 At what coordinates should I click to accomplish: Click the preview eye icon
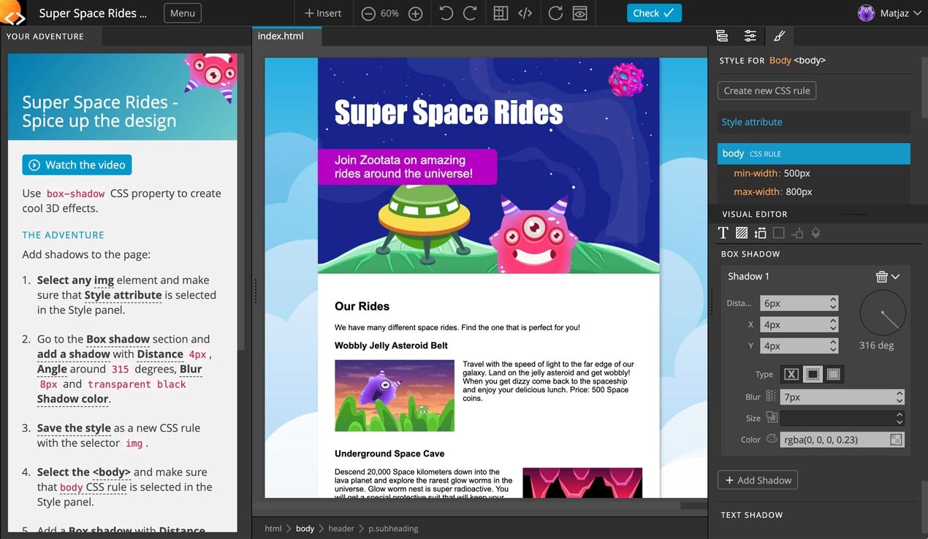point(579,12)
